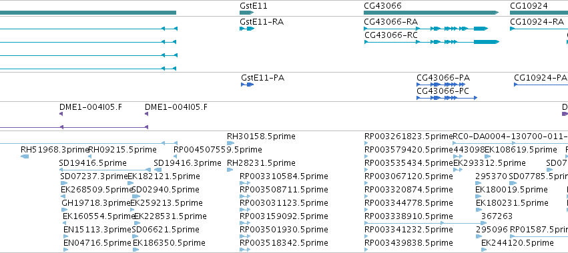
Task: Select the GstE11-PA protein glyph
Action: [248, 85]
